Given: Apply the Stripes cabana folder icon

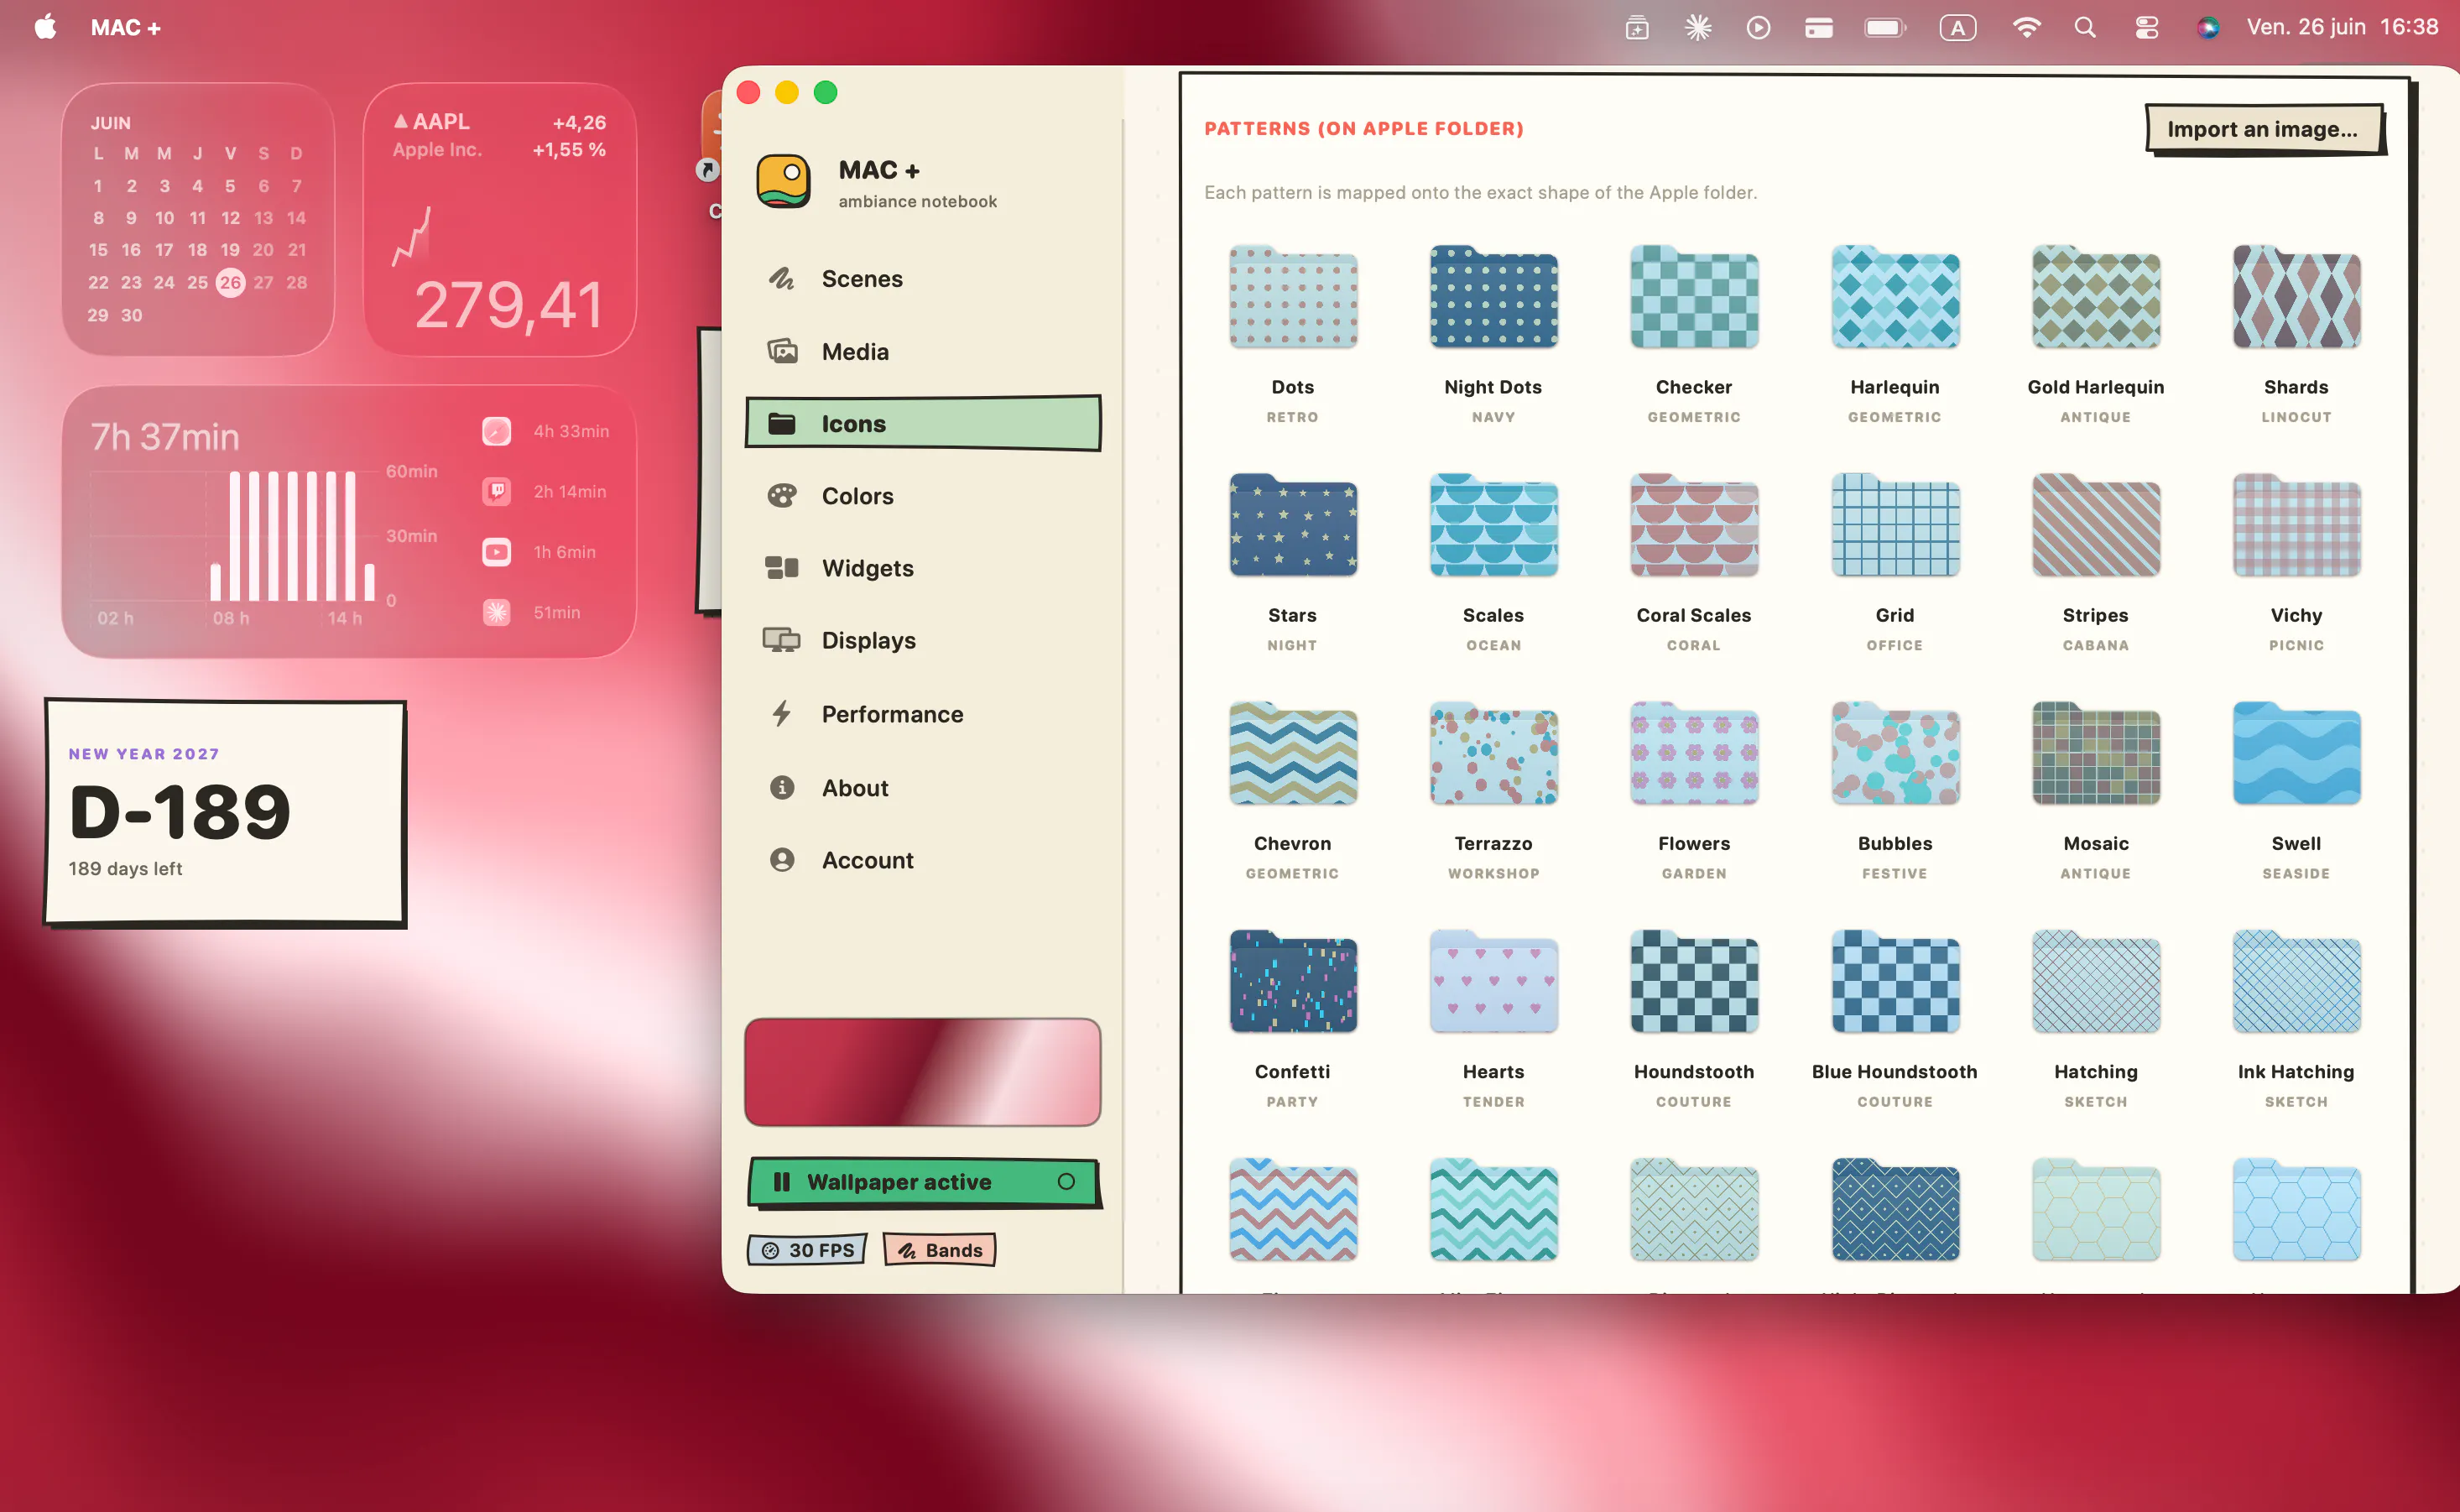Looking at the screenshot, I should click(2096, 525).
